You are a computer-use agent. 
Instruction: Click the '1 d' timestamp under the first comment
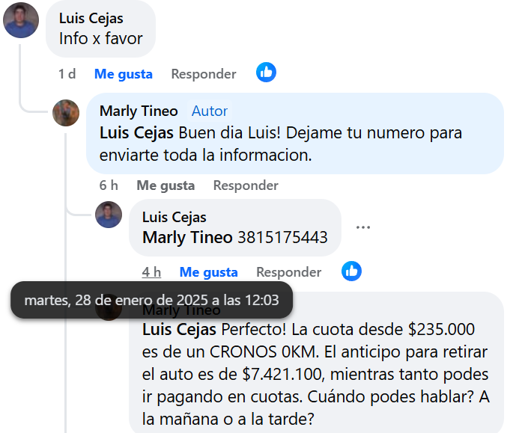coord(67,74)
